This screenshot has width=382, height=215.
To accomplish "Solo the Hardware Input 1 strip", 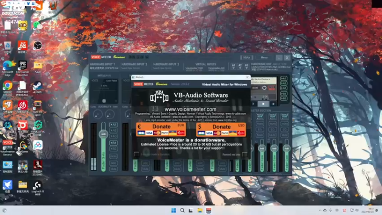I will tap(113, 163).
